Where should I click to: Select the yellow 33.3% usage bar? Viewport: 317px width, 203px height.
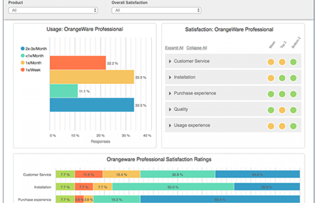point(92,77)
